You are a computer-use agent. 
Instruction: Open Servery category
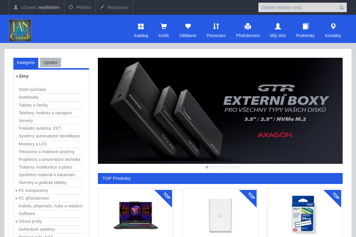(x=26, y=121)
